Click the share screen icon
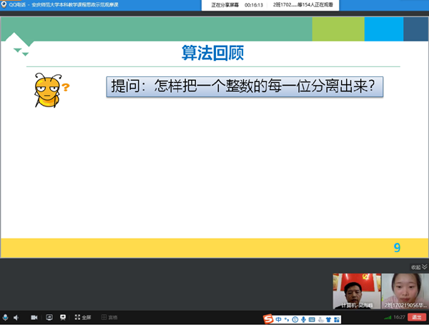429x325 pixels. coord(49,316)
